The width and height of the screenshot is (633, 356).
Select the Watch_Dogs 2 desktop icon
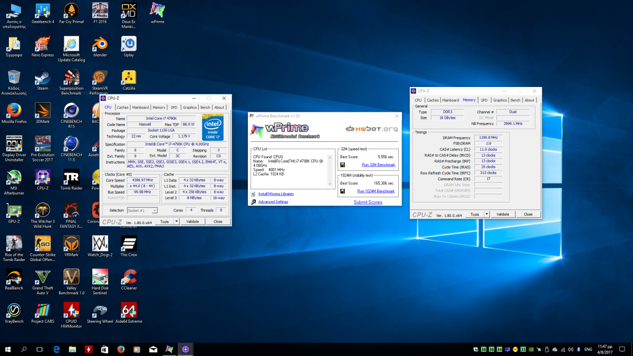(100, 246)
